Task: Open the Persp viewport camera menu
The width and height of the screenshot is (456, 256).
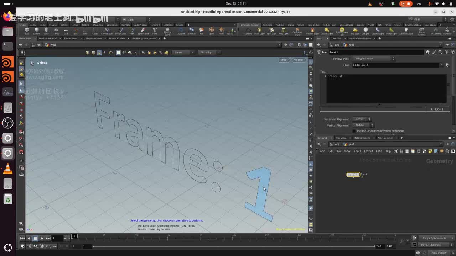Action: tap(284, 60)
